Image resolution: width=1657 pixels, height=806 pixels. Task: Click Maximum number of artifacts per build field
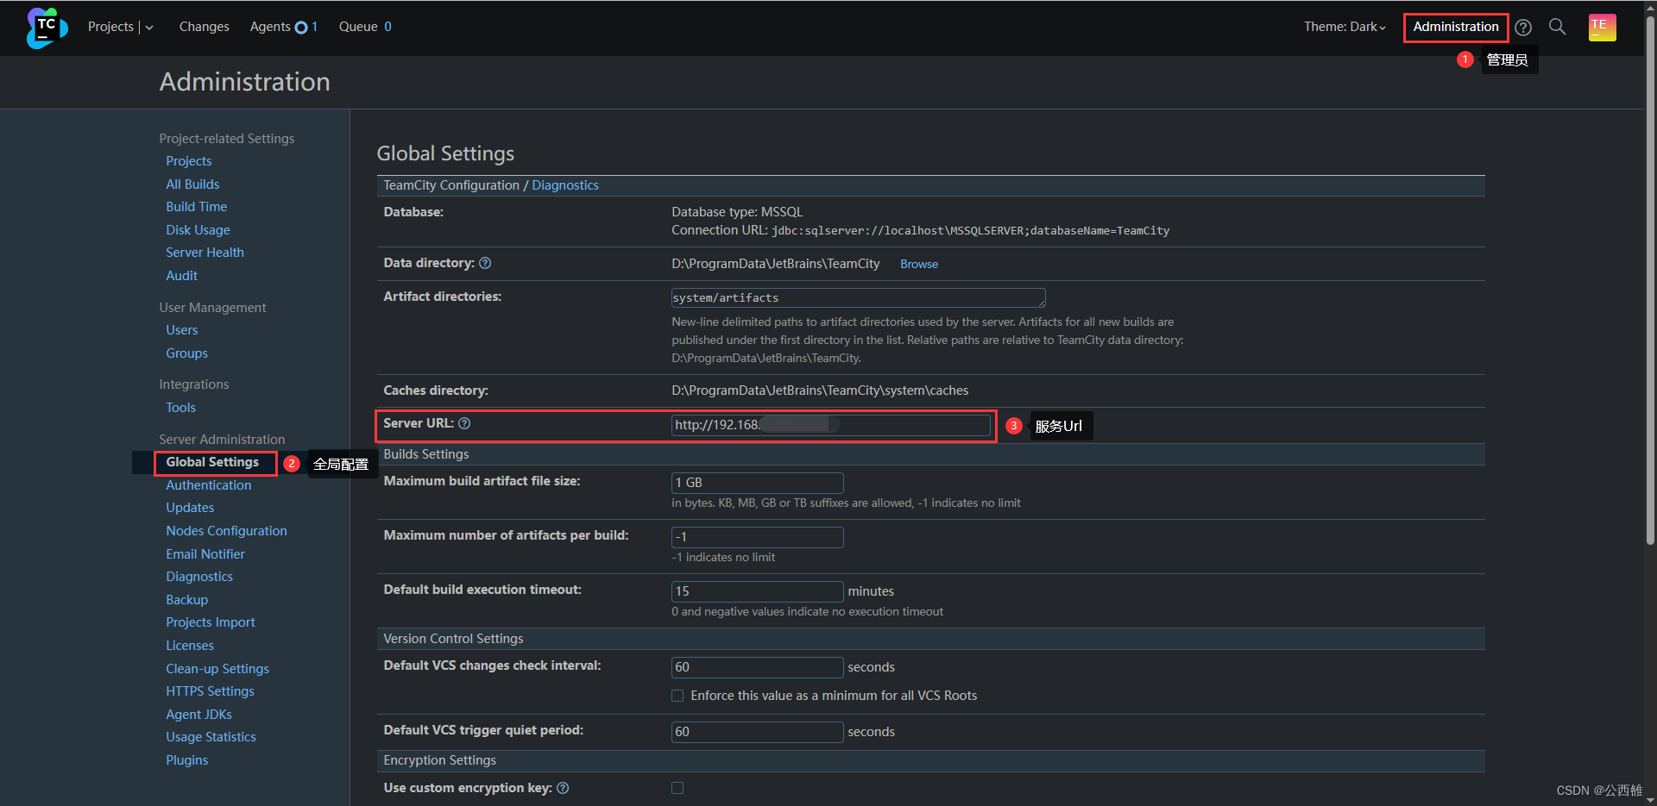pos(757,537)
